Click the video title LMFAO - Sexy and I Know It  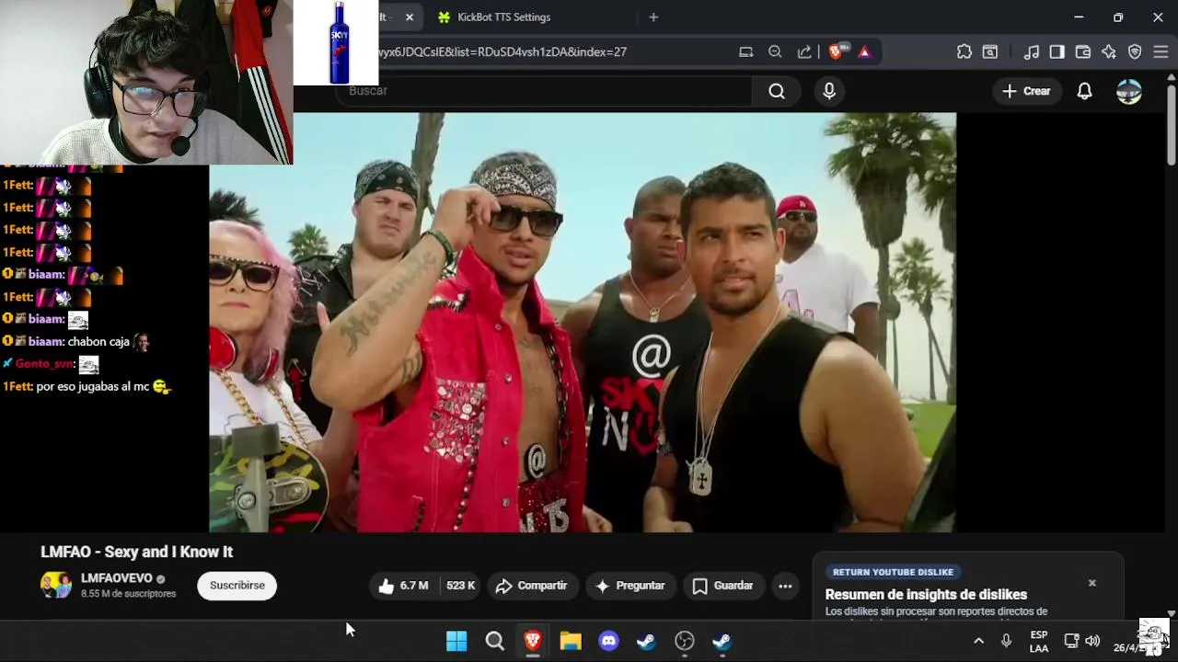[136, 552]
